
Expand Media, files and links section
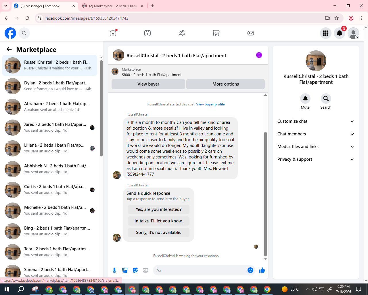316,147
